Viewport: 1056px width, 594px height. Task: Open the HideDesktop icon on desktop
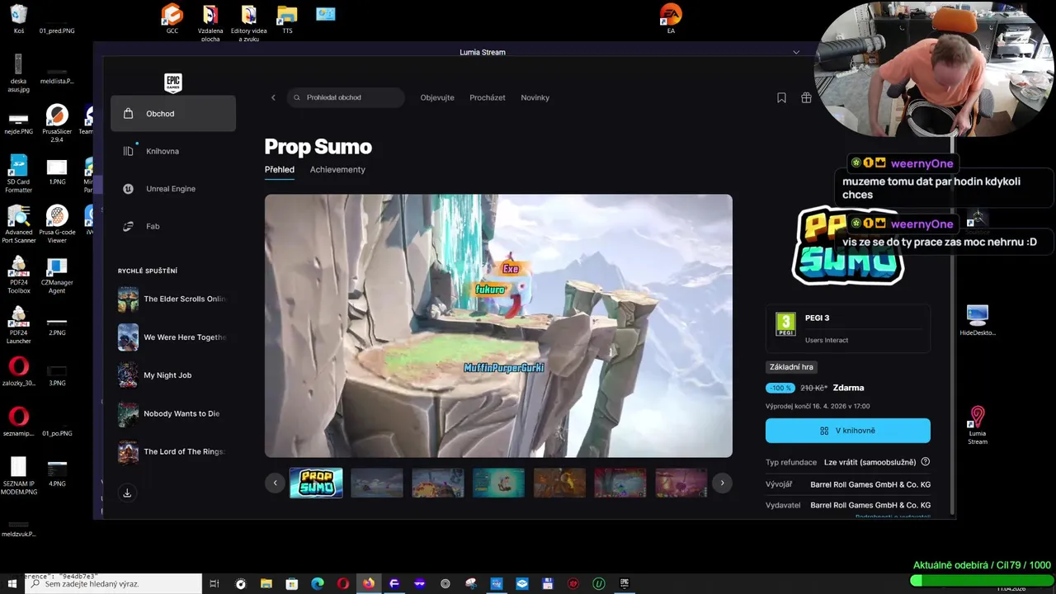[x=978, y=320]
